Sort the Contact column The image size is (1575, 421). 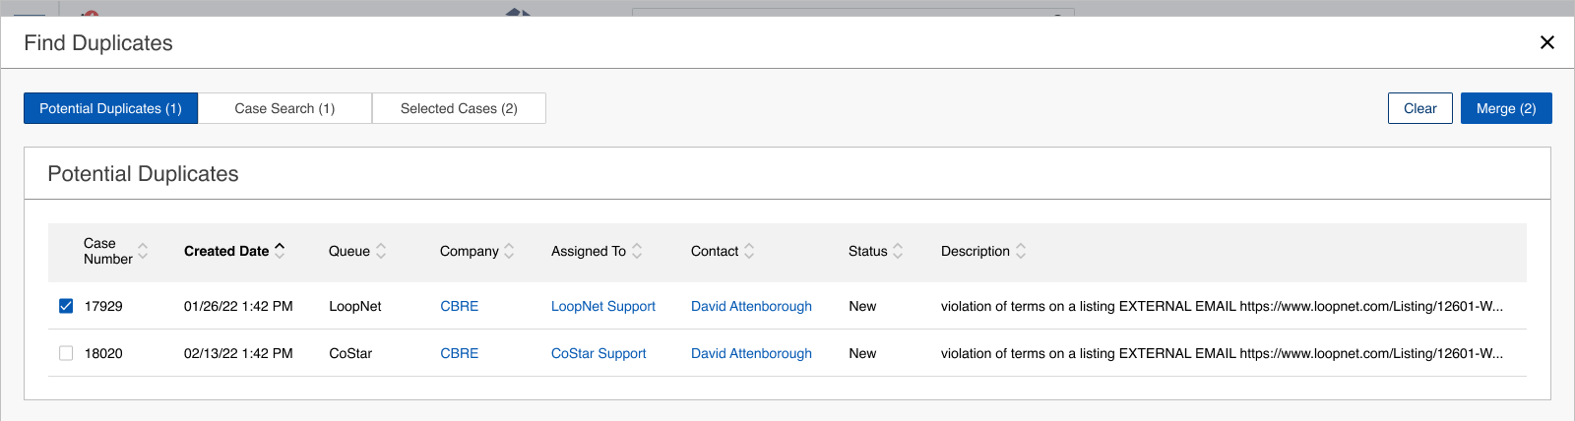point(749,251)
